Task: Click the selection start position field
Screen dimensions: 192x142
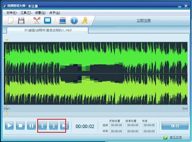Action: [x=116, y=125]
